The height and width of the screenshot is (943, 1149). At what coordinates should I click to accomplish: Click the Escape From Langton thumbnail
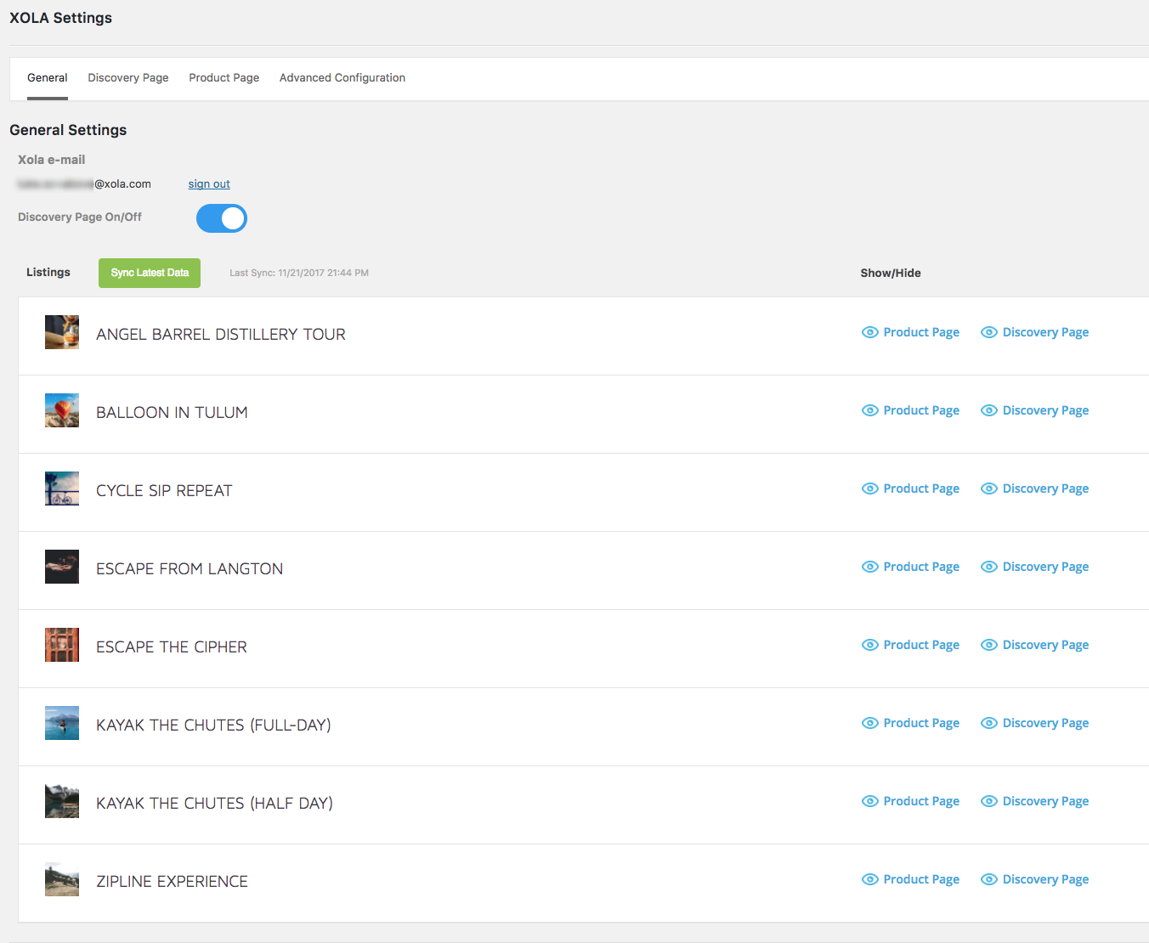coord(62,567)
